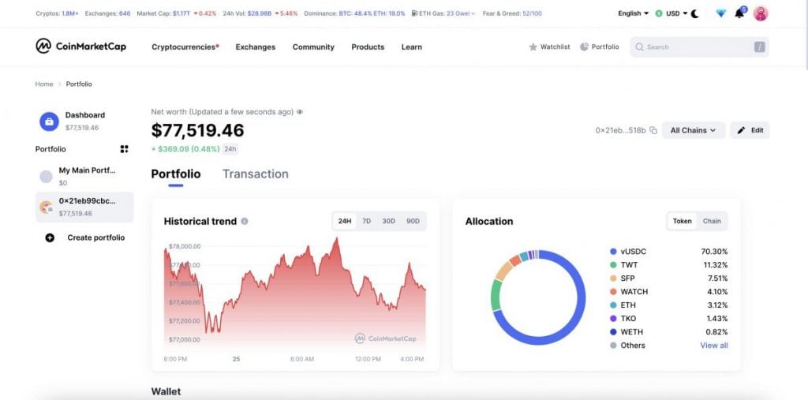Open Exchanges menu
808x400 pixels.
click(x=256, y=47)
